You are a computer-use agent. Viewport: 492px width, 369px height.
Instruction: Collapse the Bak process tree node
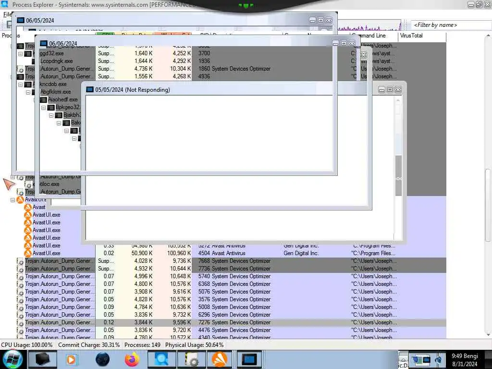tap(59, 123)
